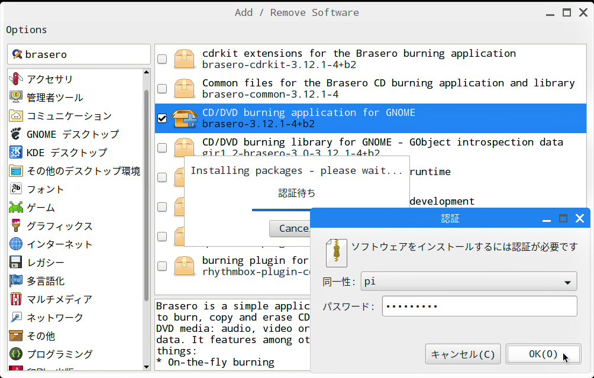Click the 'Brasero is a simple' description text

(233, 334)
